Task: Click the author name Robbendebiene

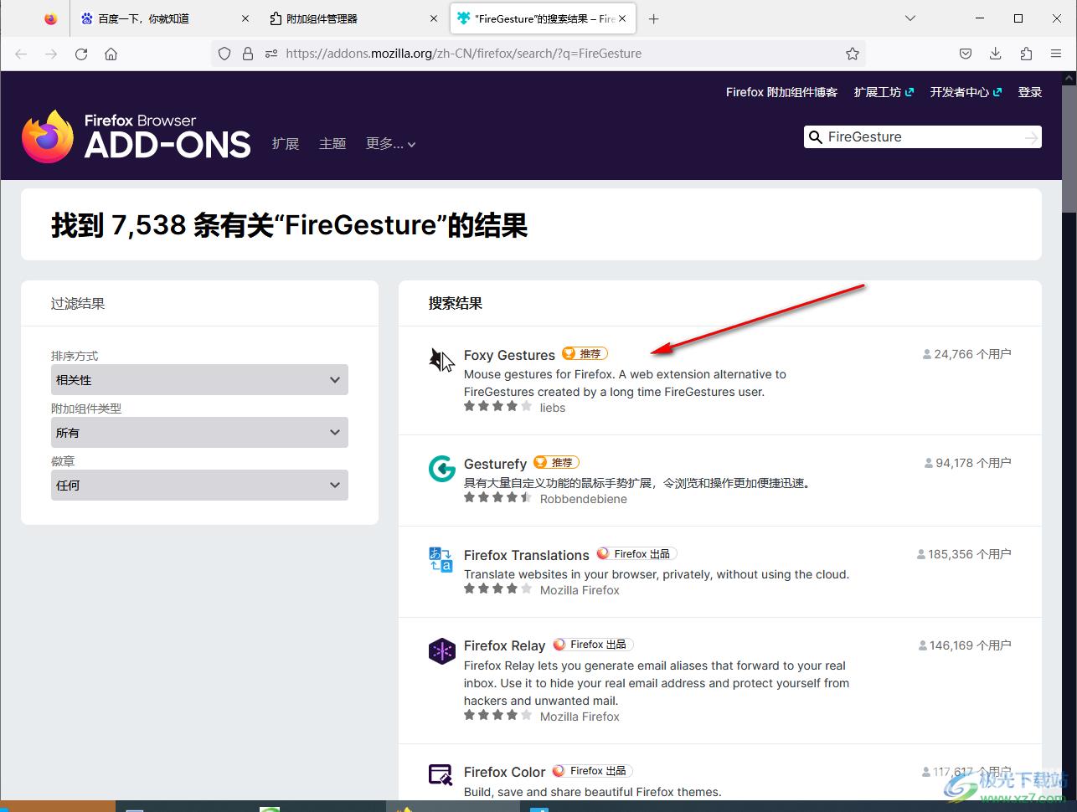Action: [584, 499]
